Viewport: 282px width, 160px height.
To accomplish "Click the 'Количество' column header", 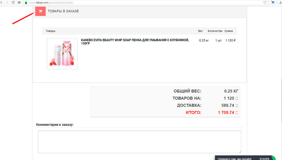I will (x=215, y=31).
